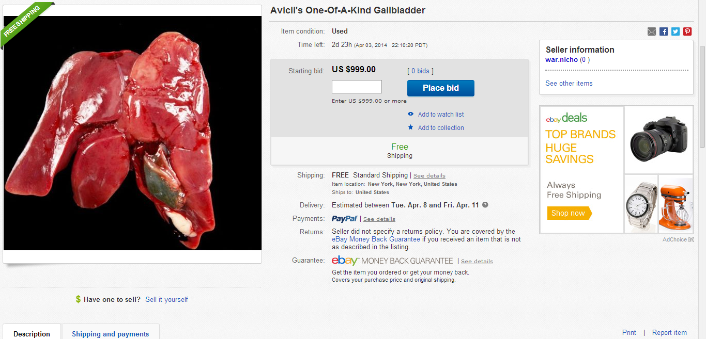Click the Shop now button
706x339 pixels.
(x=569, y=213)
